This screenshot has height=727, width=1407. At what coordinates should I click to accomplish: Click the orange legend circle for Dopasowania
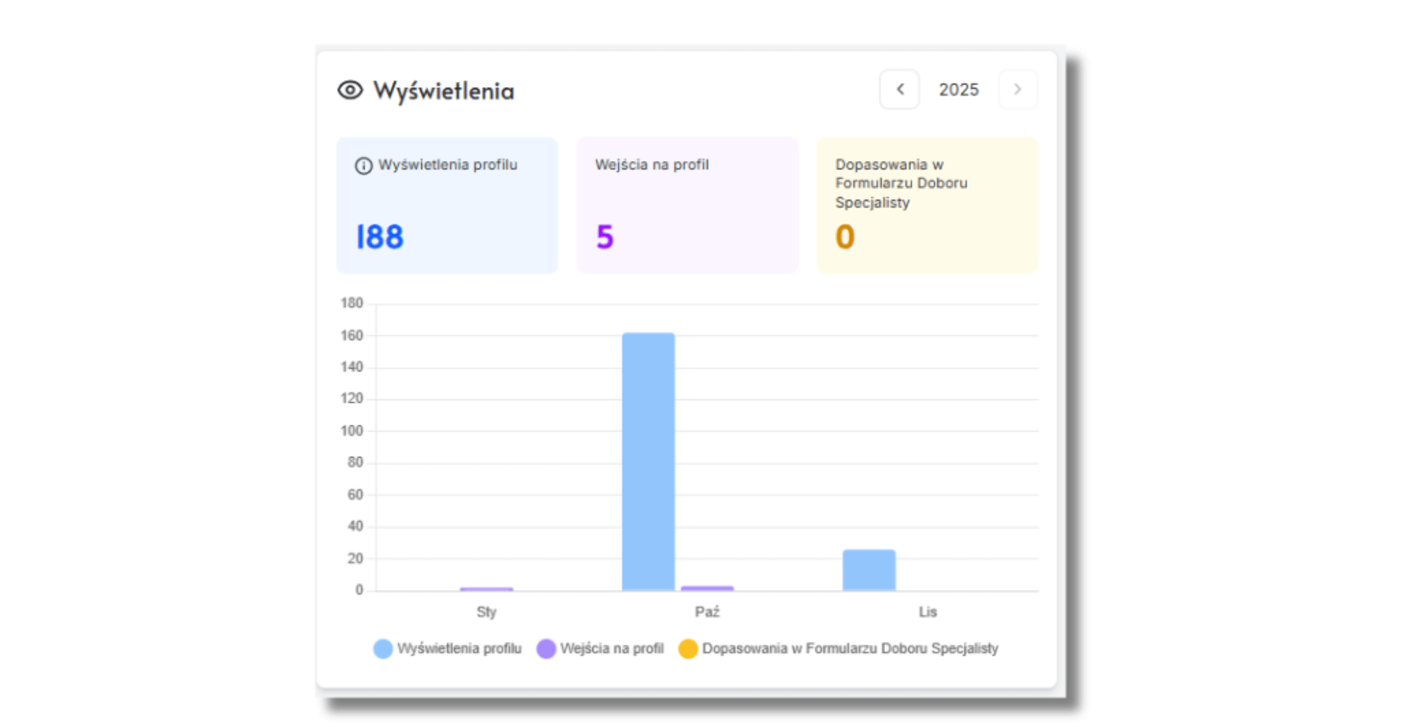(x=688, y=648)
